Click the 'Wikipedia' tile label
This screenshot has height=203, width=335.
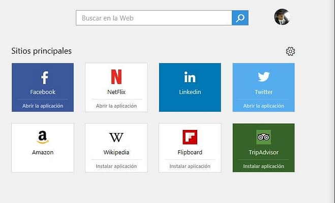[x=116, y=152]
